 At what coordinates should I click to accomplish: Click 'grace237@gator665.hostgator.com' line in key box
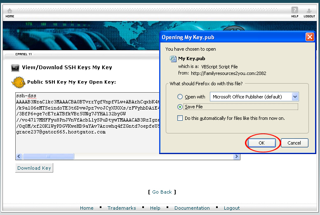(61, 132)
